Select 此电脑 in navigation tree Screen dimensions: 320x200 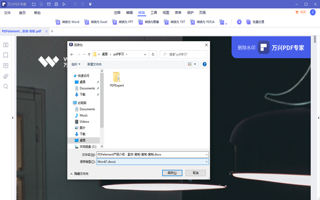click(80, 103)
